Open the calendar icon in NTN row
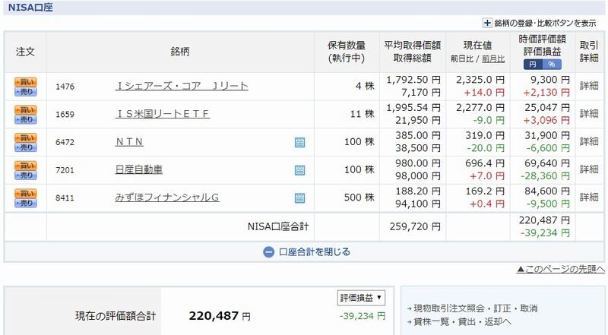The image size is (608, 335). click(299, 142)
